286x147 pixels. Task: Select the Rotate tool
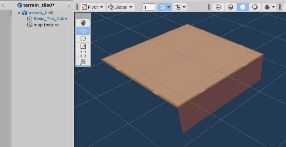[x=83, y=38]
